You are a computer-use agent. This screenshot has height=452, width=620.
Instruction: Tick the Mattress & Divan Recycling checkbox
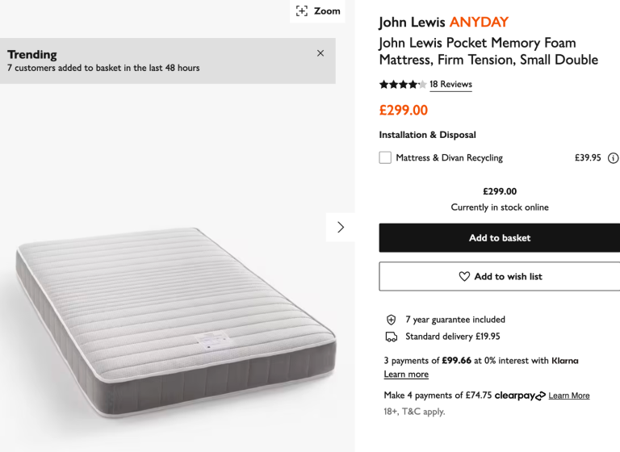pos(385,158)
